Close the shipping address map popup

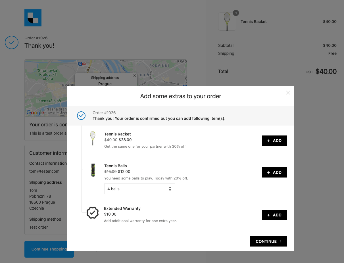click(x=135, y=76)
